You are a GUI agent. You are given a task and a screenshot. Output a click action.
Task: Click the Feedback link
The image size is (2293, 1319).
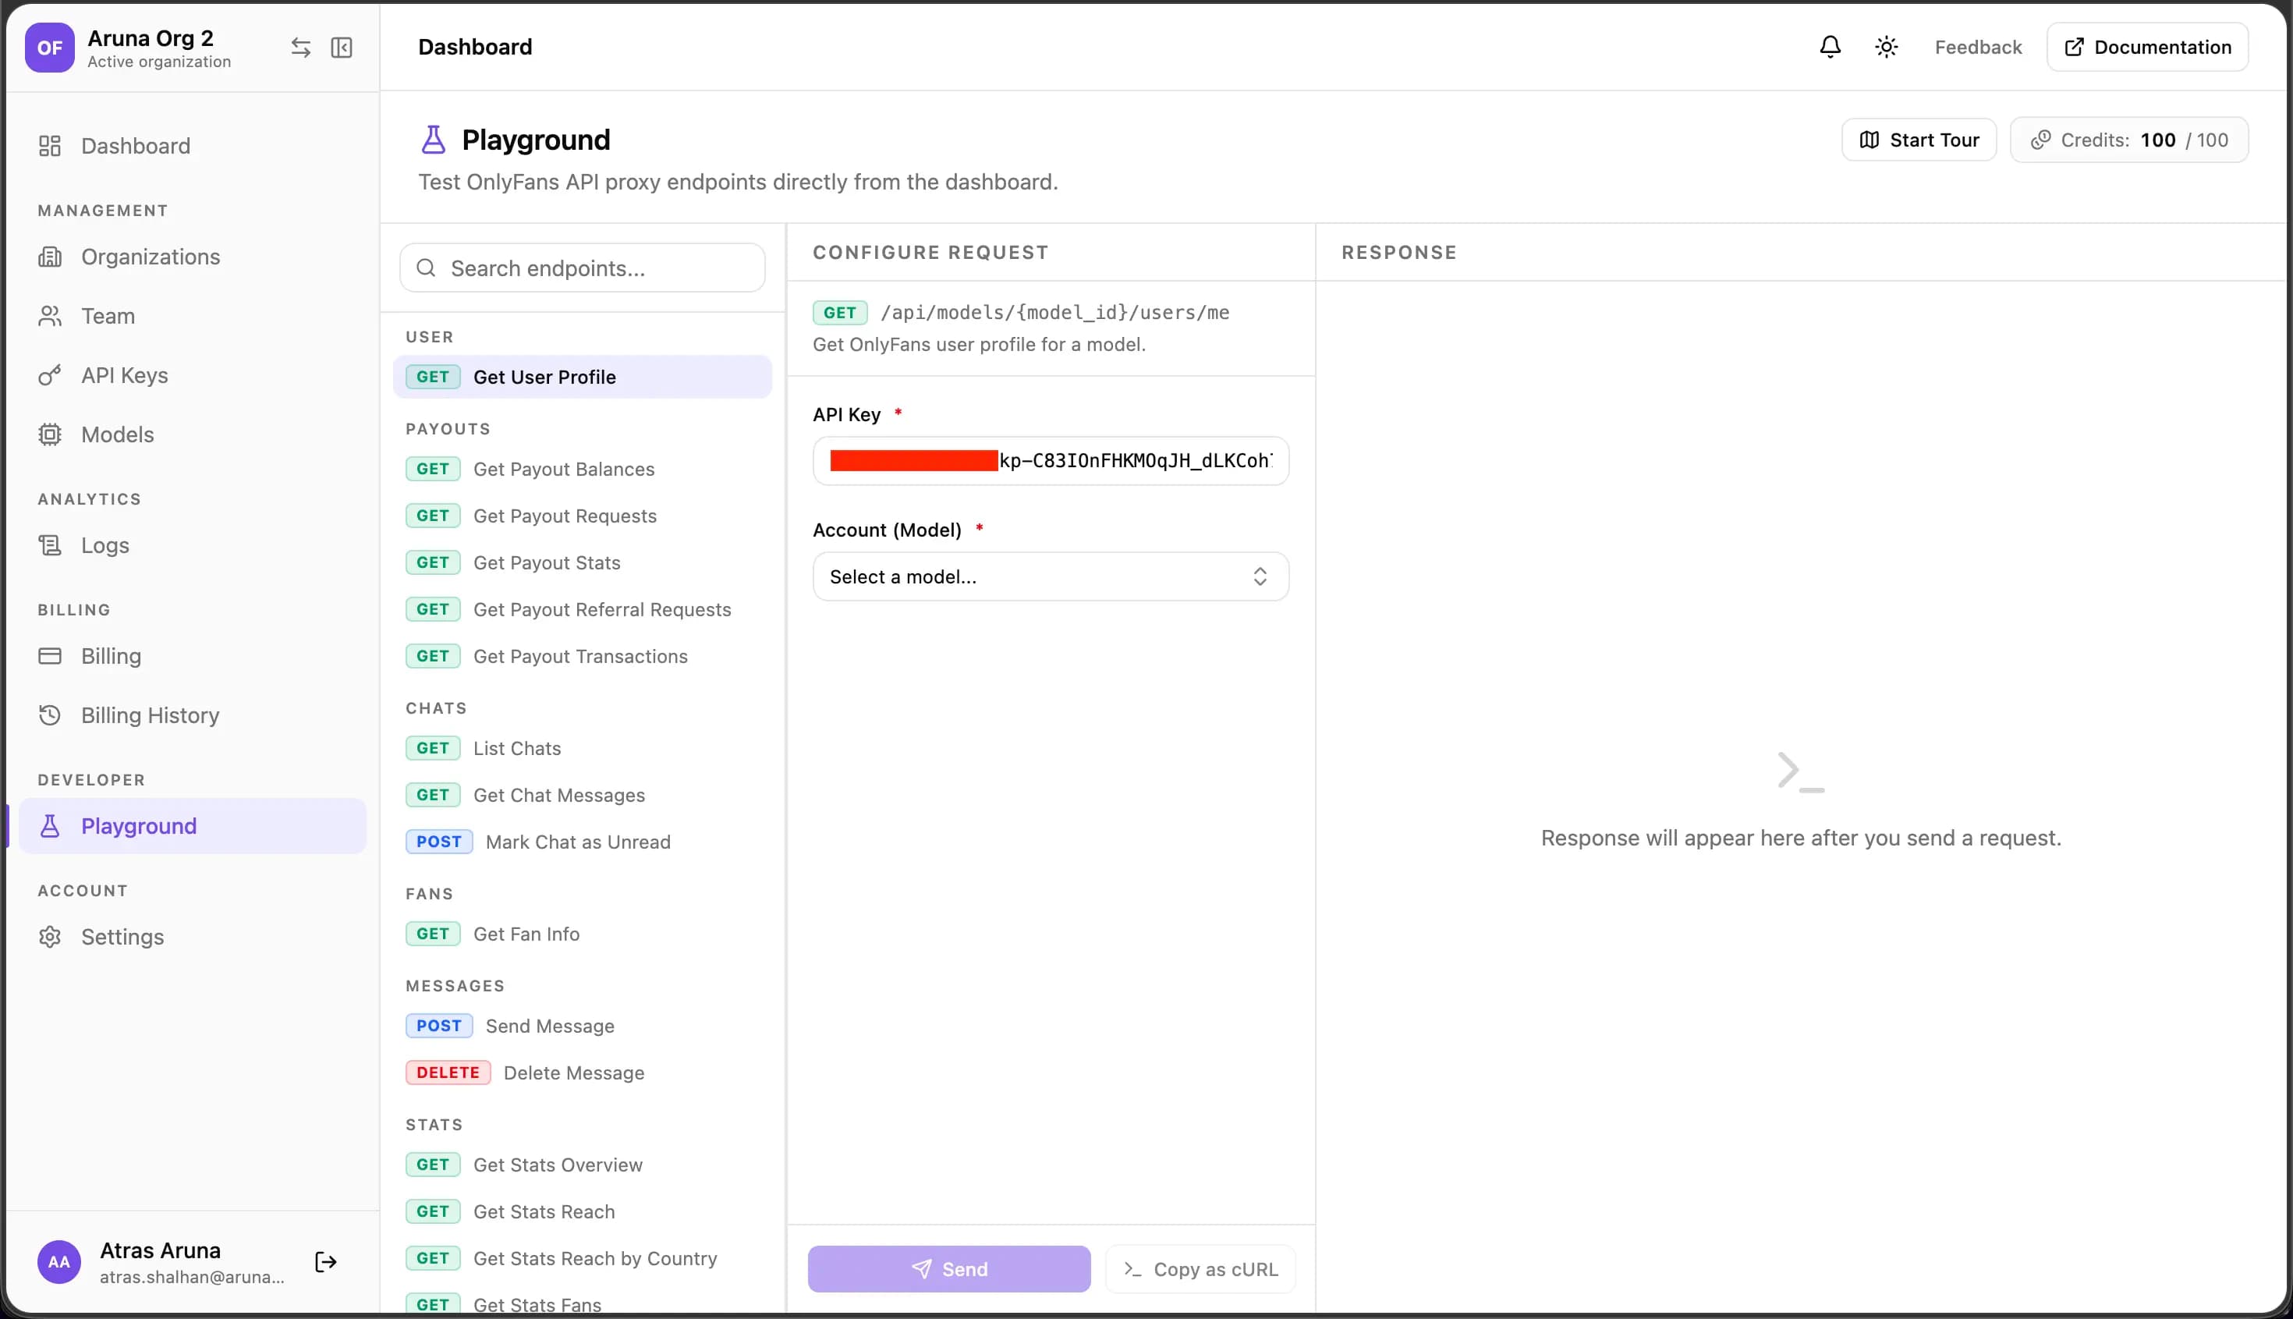pos(1978,47)
